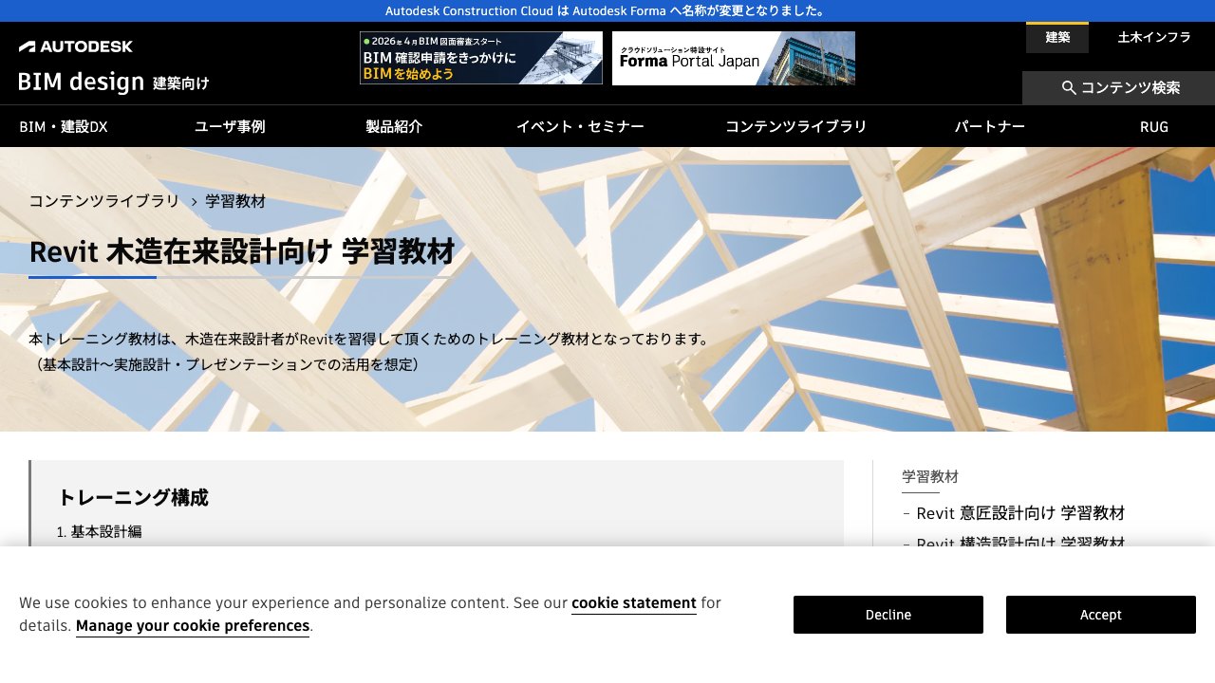Screen dimensions: 1215x683
Task: Open Revit 意匠設計向け 学習教材 link
Action: pyautogui.click(x=1020, y=513)
